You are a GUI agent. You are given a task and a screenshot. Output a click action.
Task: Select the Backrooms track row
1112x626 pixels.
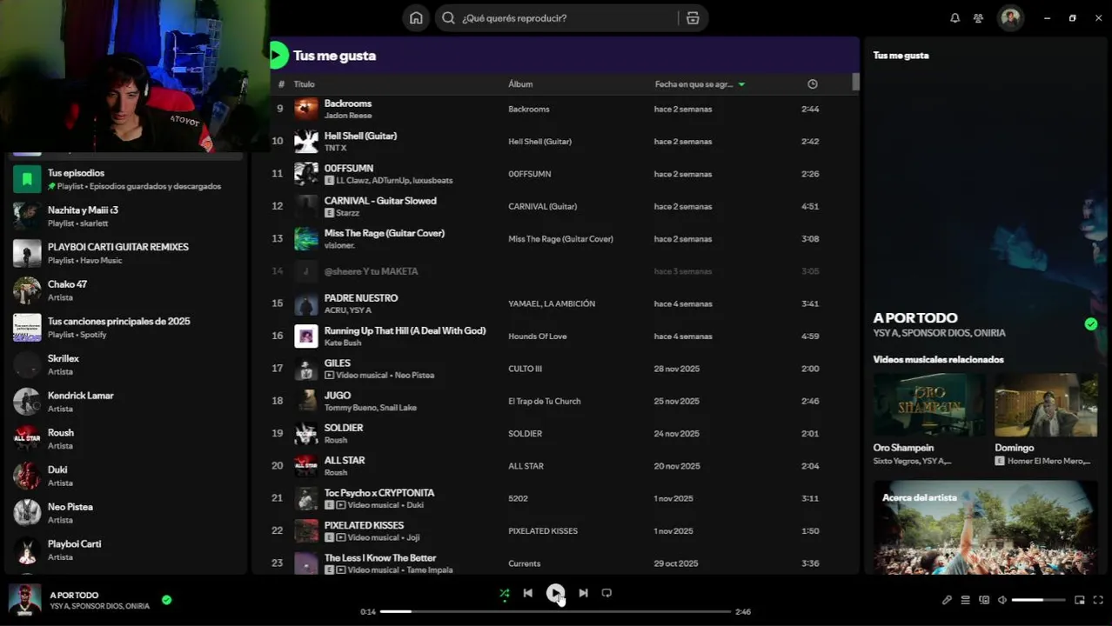click(x=557, y=109)
